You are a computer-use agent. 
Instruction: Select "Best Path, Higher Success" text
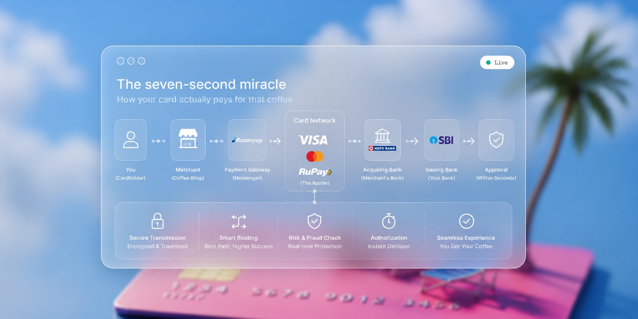coord(239,246)
